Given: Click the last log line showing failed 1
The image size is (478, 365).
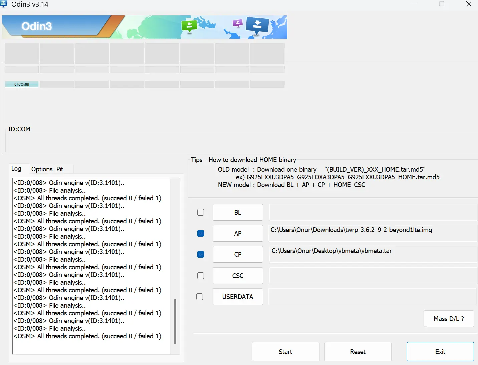Looking at the screenshot, I should pyautogui.click(x=87, y=336).
